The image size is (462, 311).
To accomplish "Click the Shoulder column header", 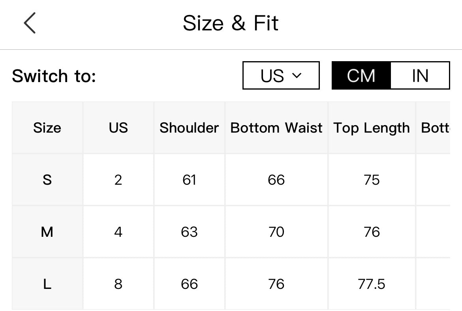I will 189,128.
